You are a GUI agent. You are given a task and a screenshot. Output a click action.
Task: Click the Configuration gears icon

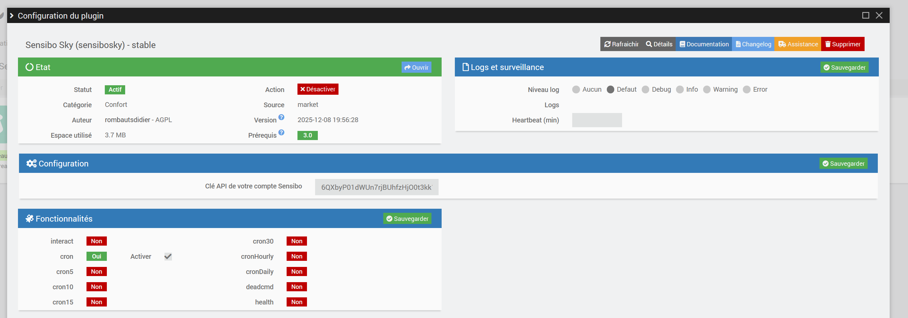click(x=31, y=163)
